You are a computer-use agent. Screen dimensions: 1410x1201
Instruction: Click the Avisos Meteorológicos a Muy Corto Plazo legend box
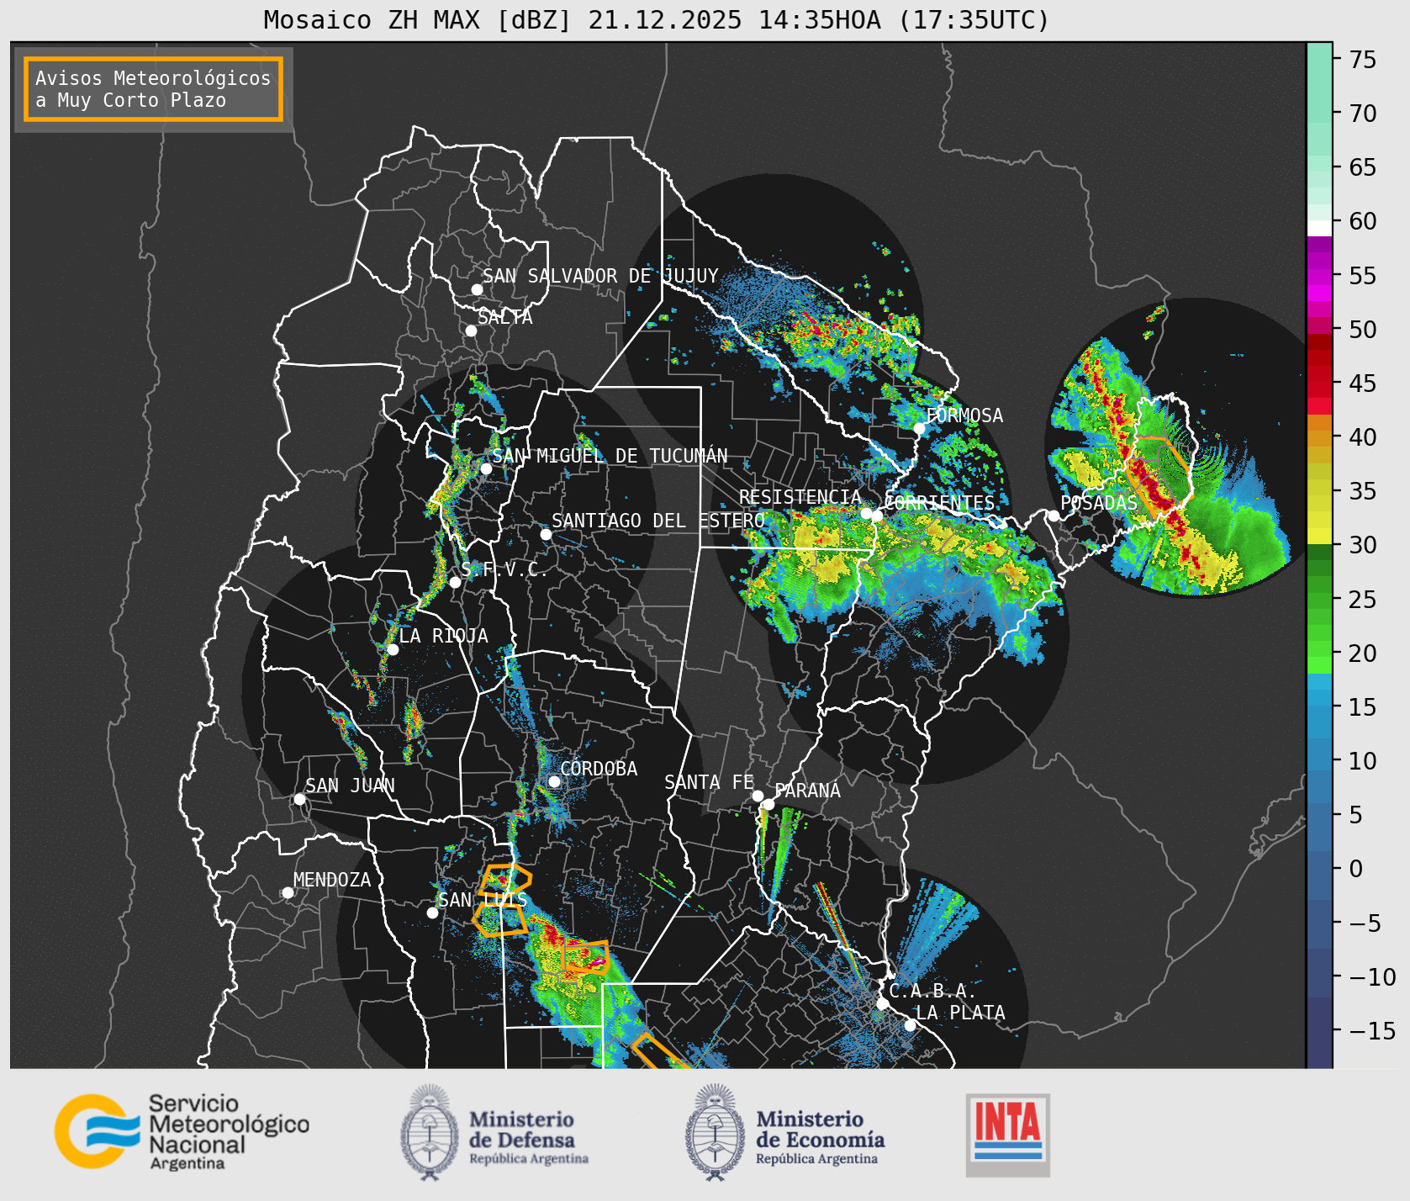(154, 90)
